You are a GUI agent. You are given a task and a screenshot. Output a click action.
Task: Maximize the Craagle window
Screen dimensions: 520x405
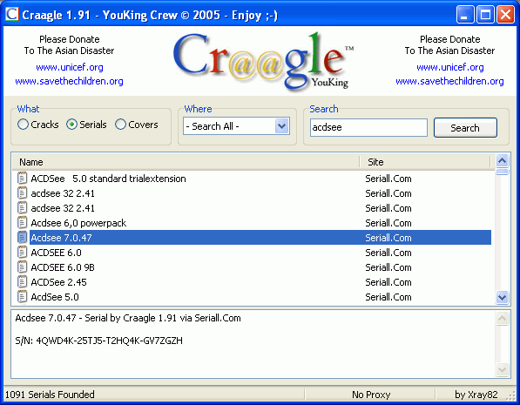tap(485, 15)
